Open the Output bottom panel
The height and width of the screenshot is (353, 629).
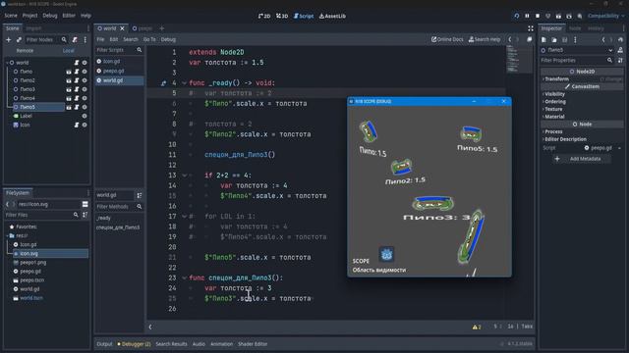click(104, 344)
